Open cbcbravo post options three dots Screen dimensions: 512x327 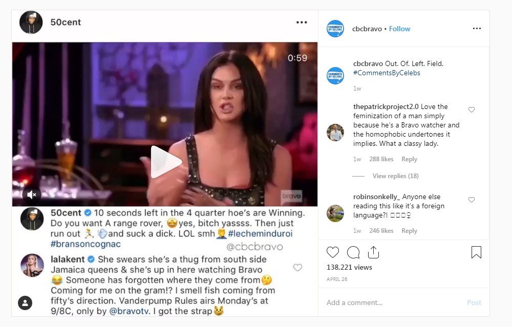point(477,28)
